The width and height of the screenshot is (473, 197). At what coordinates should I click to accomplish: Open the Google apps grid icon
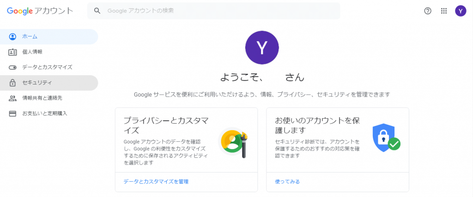(444, 11)
